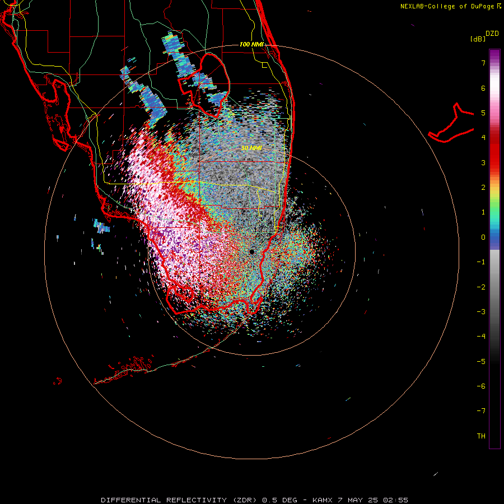Click the 2 value on the color scale

pyautogui.click(x=483, y=188)
